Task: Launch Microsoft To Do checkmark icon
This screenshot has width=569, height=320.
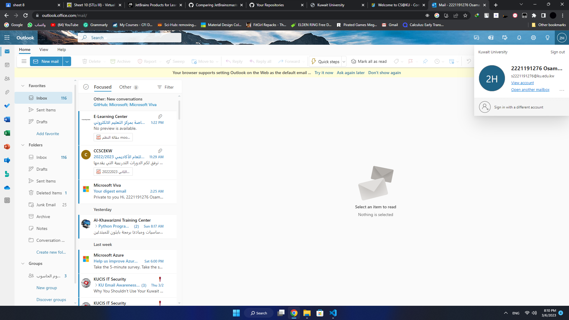Action: coord(7,106)
